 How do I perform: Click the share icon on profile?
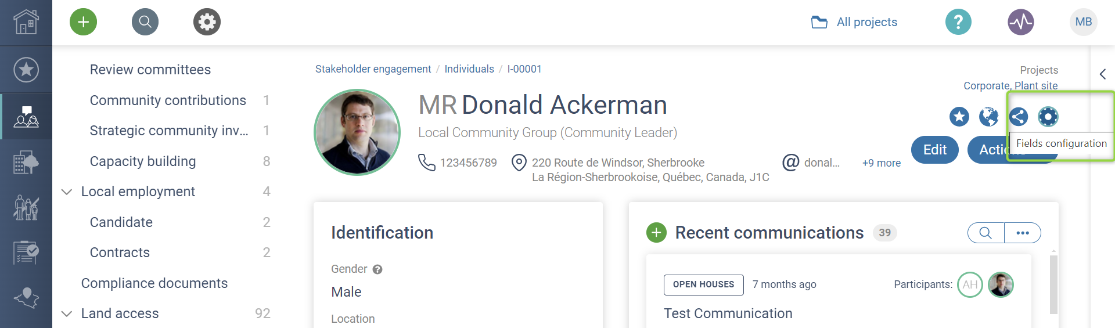[1018, 117]
